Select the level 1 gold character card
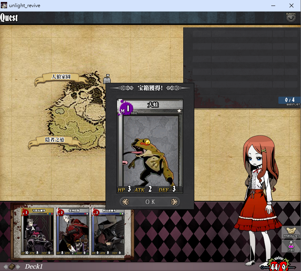 (37, 232)
